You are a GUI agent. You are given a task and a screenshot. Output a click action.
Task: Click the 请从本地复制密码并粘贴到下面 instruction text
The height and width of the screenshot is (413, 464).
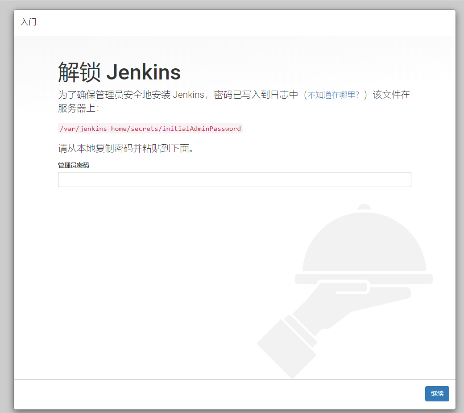[126, 148]
